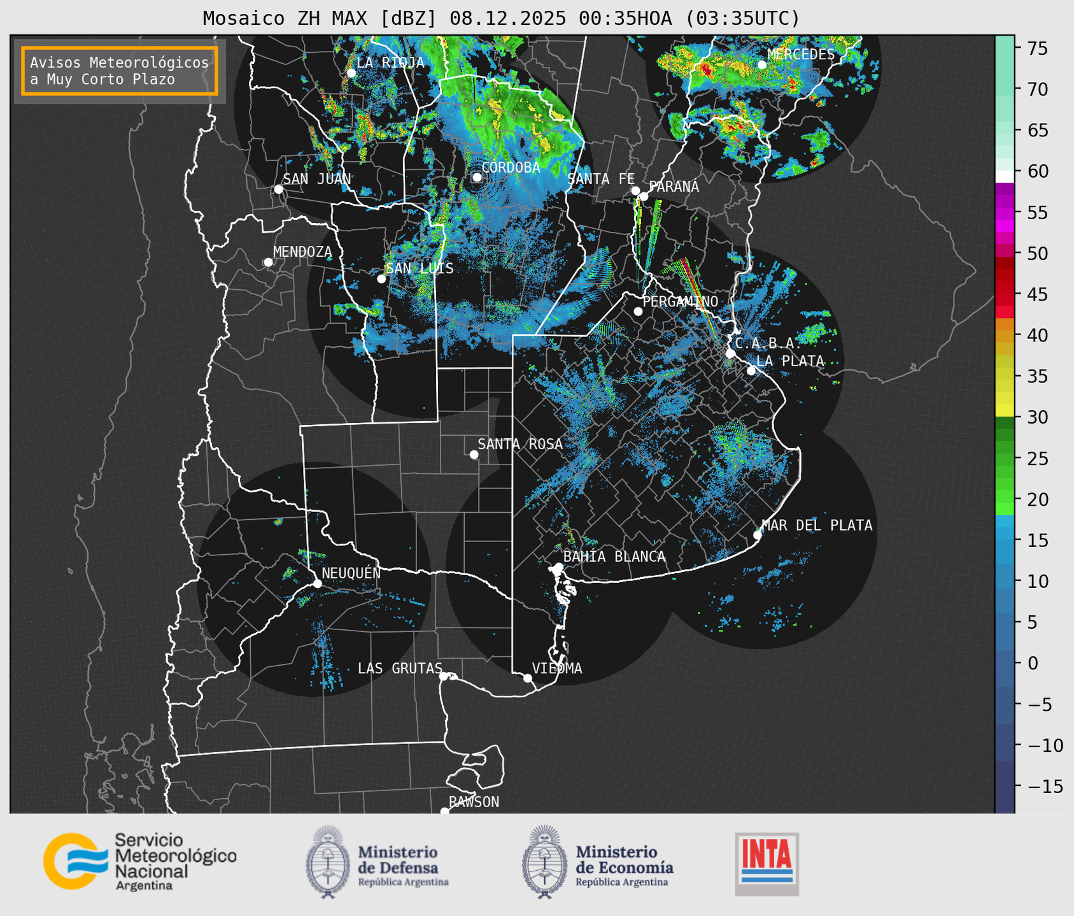Viewport: 1074px width, 916px height.
Task: Click the MAR DEL PLATA city label
Action: [x=817, y=525]
